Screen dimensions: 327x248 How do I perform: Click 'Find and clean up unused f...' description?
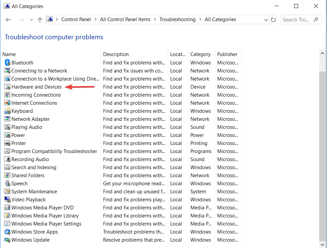(x=134, y=192)
